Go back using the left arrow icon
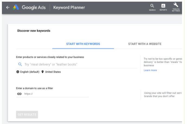 [x=8, y=8]
